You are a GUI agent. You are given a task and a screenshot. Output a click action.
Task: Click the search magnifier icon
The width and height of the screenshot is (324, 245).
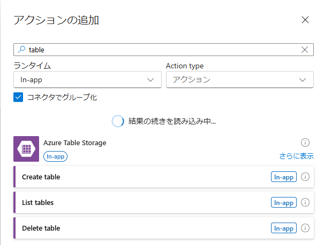click(x=21, y=50)
